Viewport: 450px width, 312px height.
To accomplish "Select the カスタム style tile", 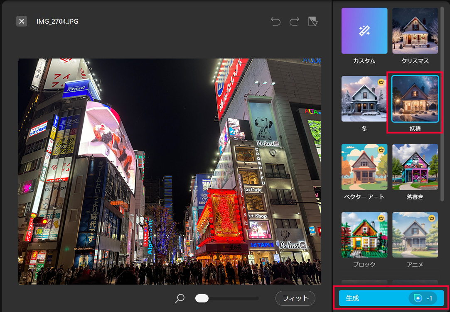I will [364, 31].
